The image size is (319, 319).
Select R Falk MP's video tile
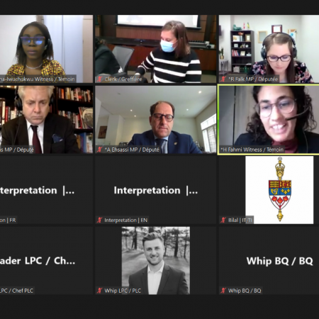click(x=269, y=49)
